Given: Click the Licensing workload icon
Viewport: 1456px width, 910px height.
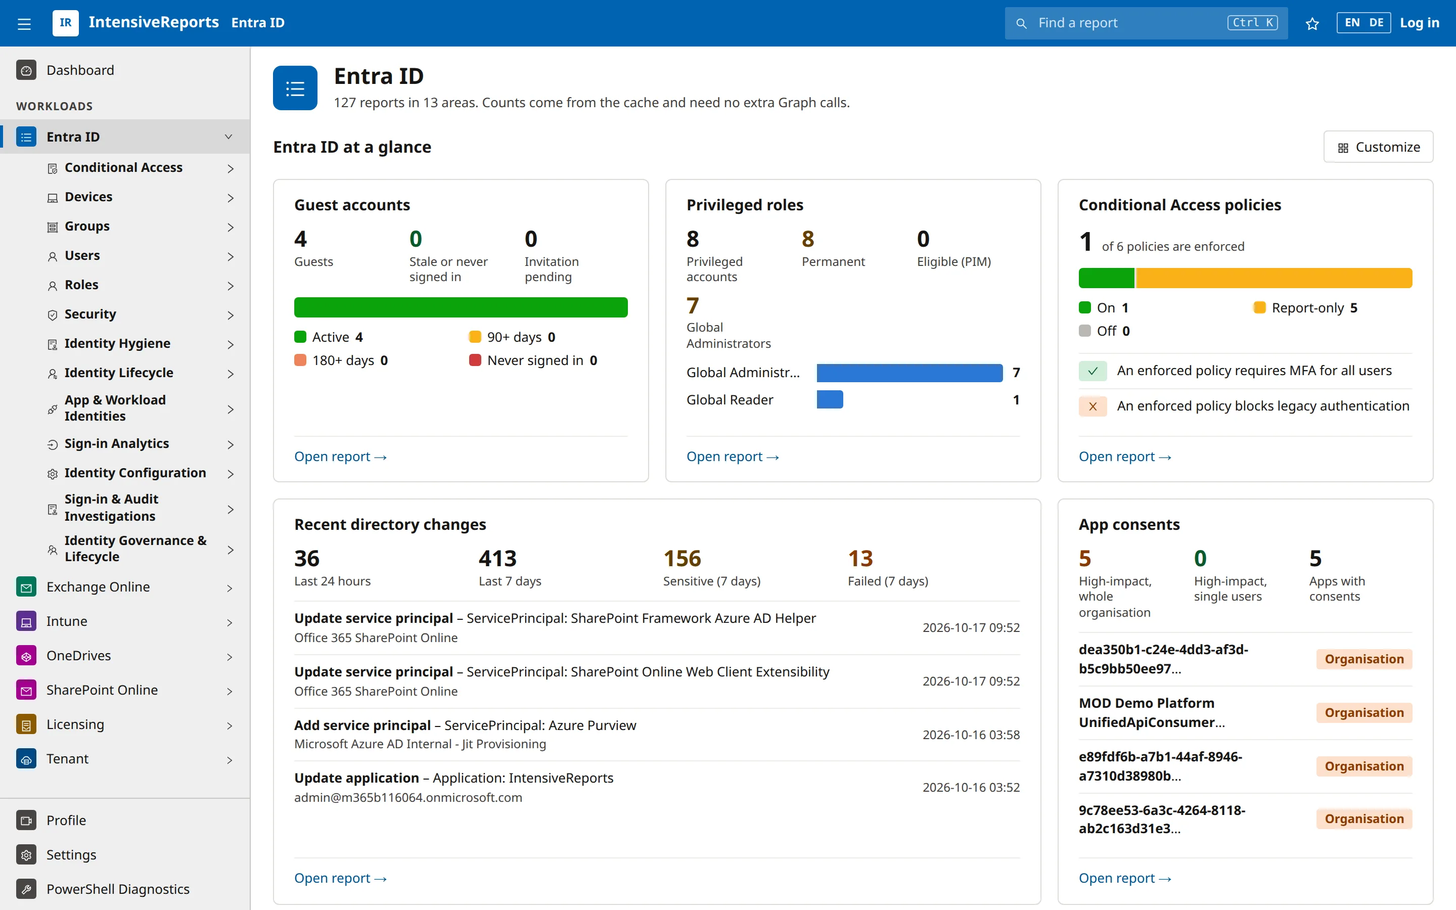Looking at the screenshot, I should [26, 724].
